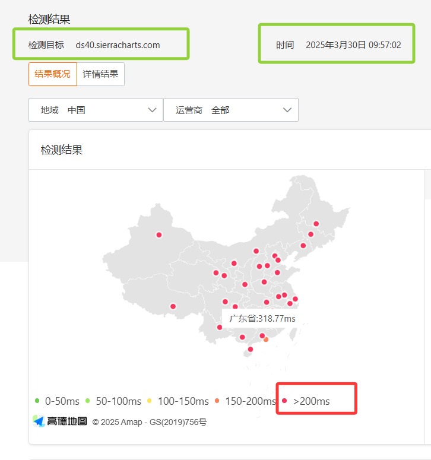The width and height of the screenshot is (431, 460).
Task: Click the chevron arrow in 地域 dropdown
Action: [152, 110]
